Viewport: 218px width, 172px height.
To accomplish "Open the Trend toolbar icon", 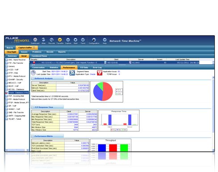I will pyautogui.click(x=83, y=40).
